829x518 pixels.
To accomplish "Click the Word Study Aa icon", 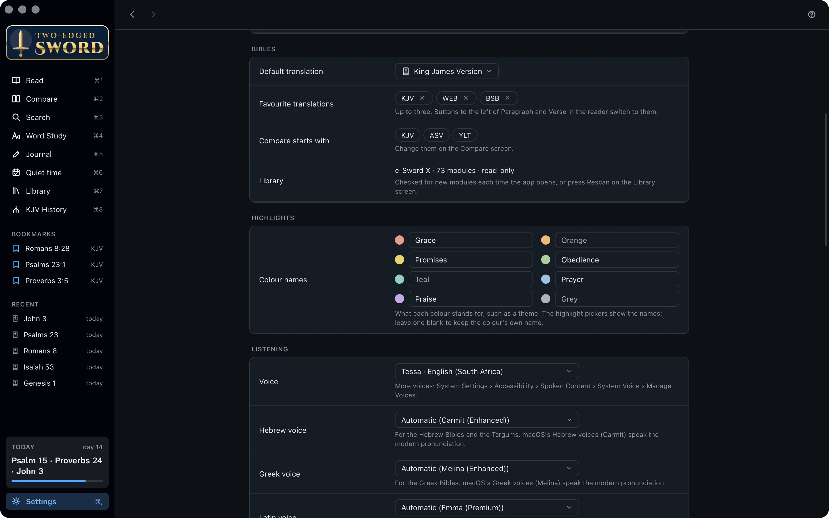I will pos(16,136).
